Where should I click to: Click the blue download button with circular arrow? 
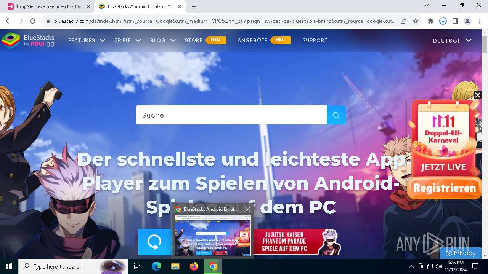[x=154, y=242]
